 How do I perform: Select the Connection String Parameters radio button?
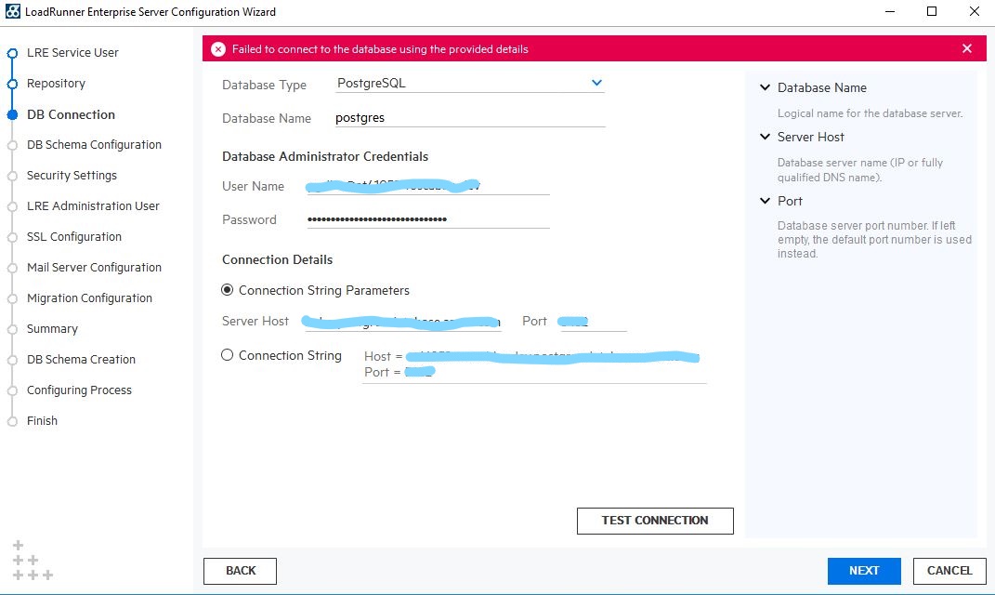point(228,290)
